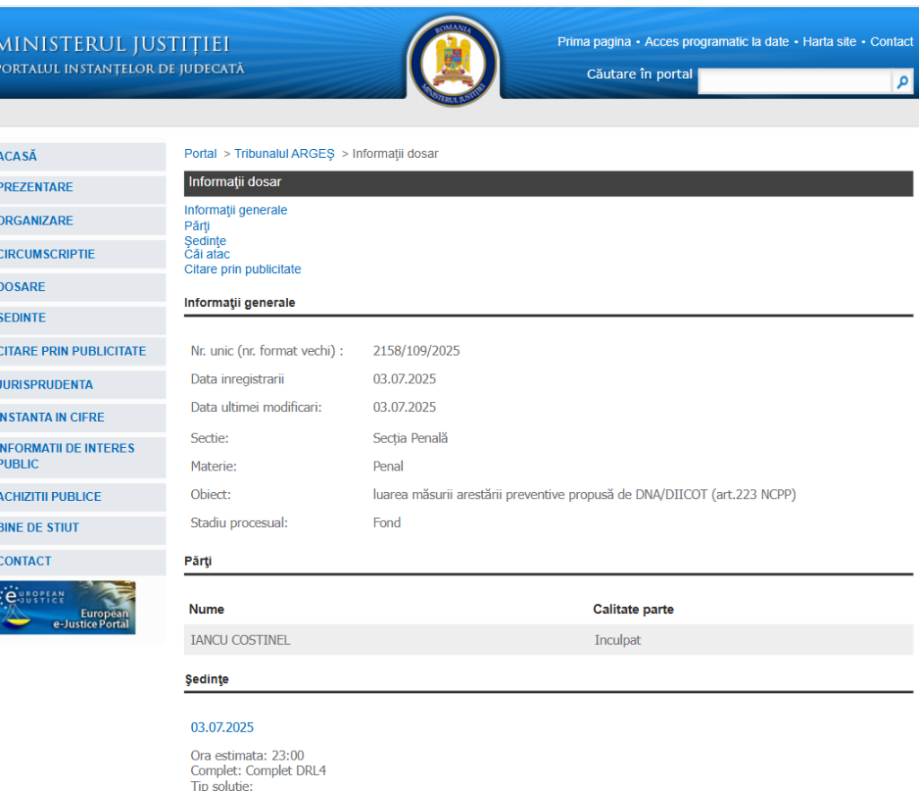The width and height of the screenshot is (919, 791).
Task: Click Citare prin publicitate anchor link
Action: 242,269
